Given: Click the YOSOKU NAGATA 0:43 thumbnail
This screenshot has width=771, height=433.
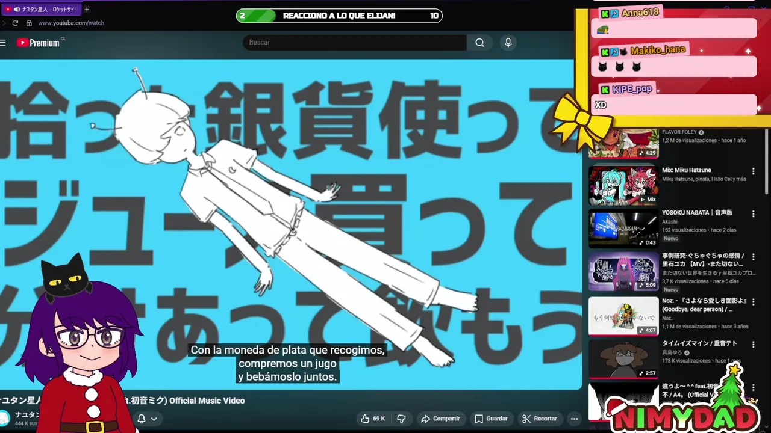Looking at the screenshot, I should 623,229.
